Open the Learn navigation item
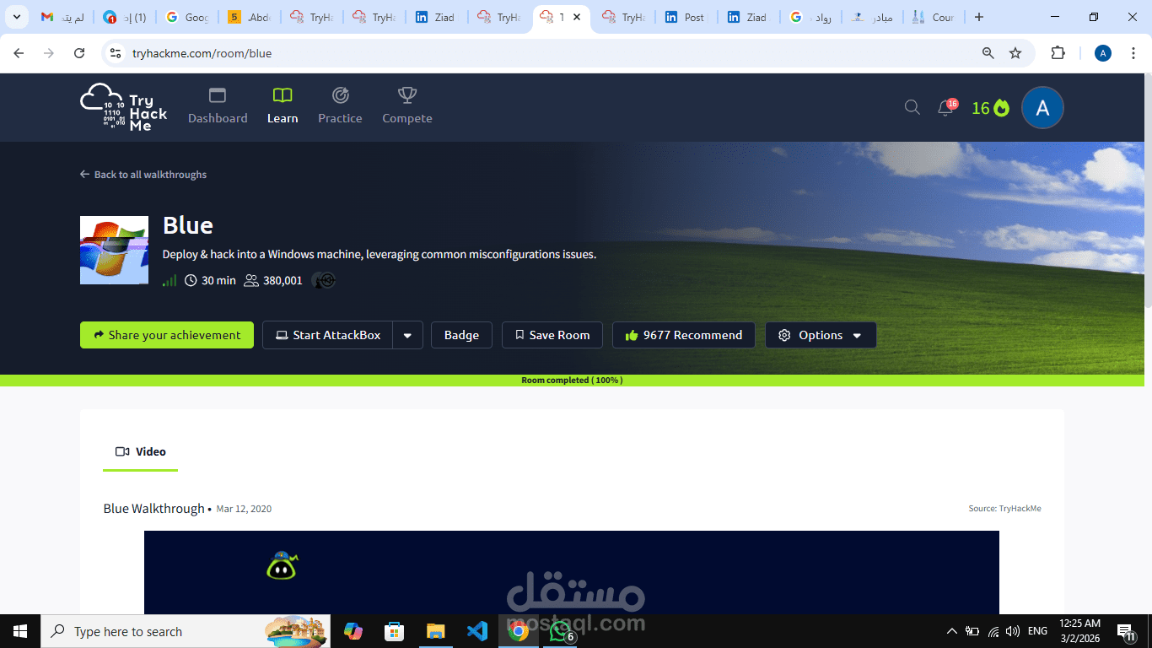The height and width of the screenshot is (648, 1152). point(283,106)
